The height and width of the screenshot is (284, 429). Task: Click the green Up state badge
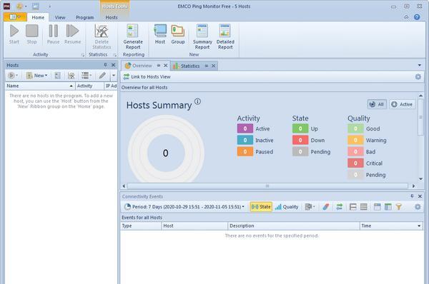click(x=300, y=128)
